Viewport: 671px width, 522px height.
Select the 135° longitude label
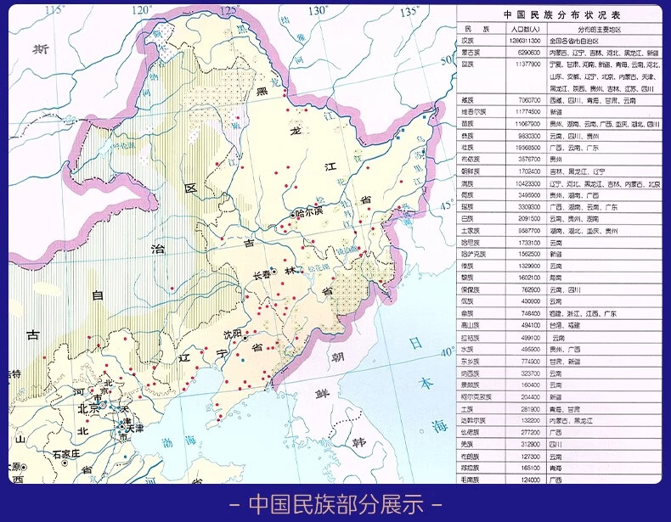(x=410, y=11)
